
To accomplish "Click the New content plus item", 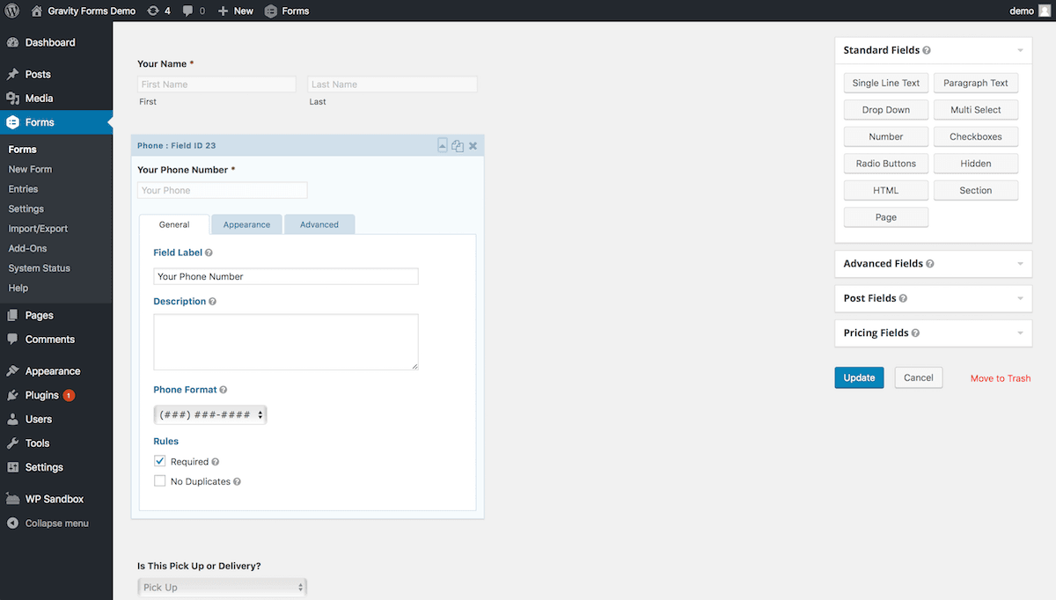I will pos(235,11).
